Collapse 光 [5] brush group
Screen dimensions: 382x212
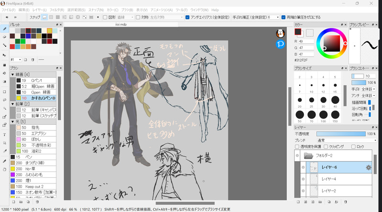click(x=12, y=121)
